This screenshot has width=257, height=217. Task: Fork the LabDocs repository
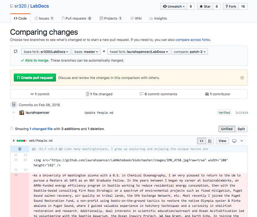231,7
